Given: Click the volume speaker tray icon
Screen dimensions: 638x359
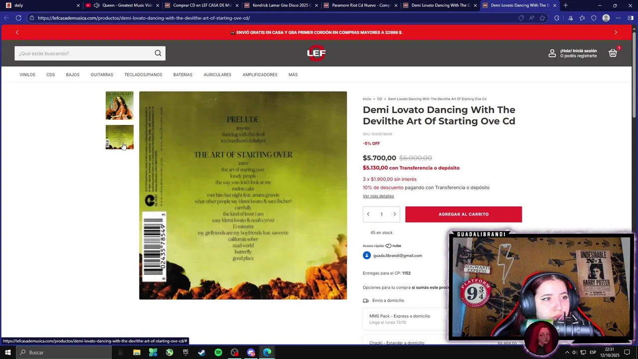Looking at the screenshot, I should (575, 353).
